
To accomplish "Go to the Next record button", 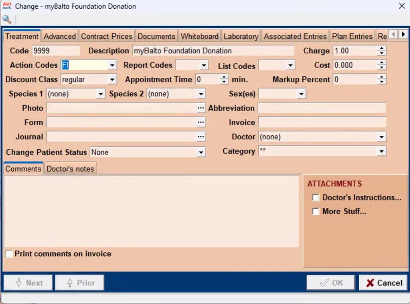I will tap(28, 282).
